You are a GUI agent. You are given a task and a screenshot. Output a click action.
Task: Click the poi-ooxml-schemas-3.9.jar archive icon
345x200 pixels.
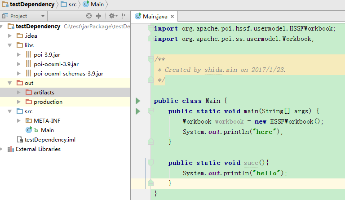(x=28, y=74)
